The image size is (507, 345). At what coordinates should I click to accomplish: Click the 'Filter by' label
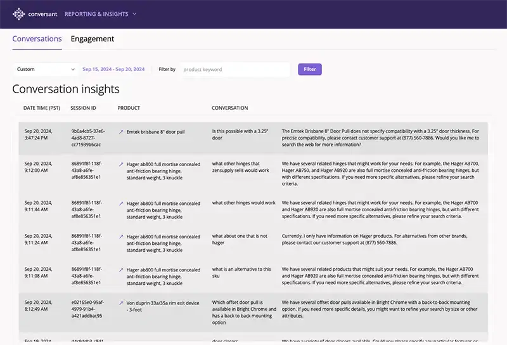pyautogui.click(x=167, y=69)
